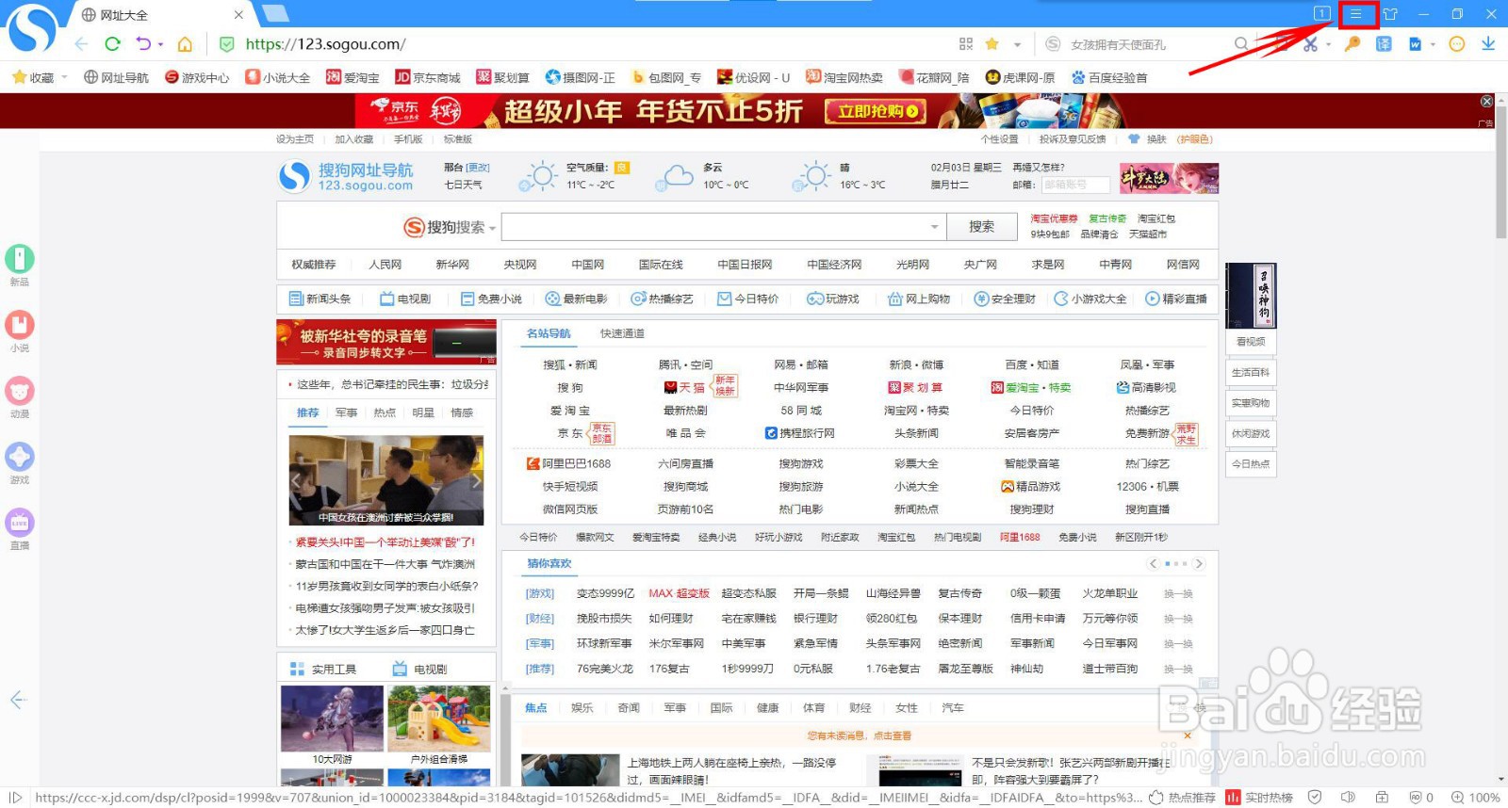The image size is (1508, 808).
Task: Toggle sidebar panel icon in status bar
Action: click(x=15, y=798)
